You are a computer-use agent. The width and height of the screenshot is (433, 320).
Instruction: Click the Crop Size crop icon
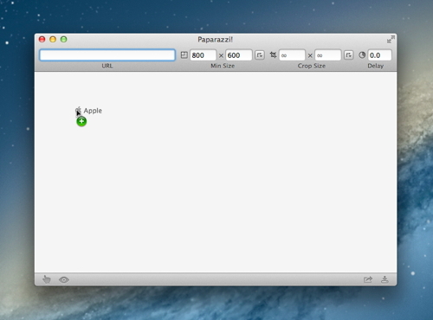coord(273,54)
